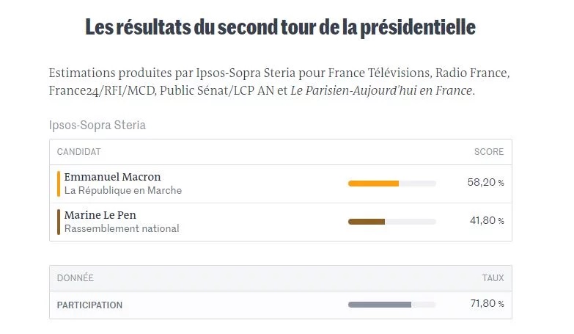Click the italic Le Parisien-Aujourd'hui en France text
This screenshot has height=334, width=574.
click(x=381, y=91)
